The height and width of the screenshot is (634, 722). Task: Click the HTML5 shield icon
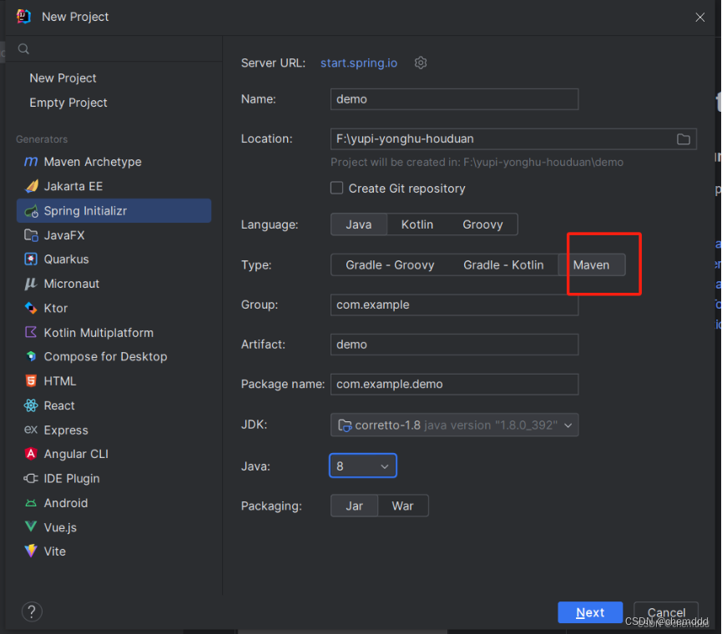(31, 380)
